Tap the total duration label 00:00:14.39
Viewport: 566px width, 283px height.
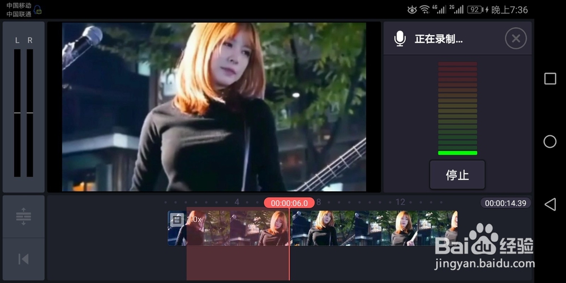pos(505,203)
